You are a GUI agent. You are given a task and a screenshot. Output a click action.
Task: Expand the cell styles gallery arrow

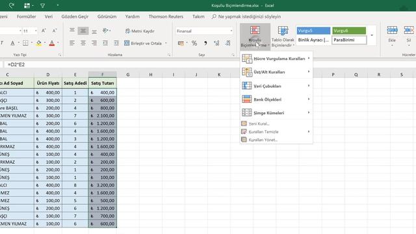click(x=372, y=35)
